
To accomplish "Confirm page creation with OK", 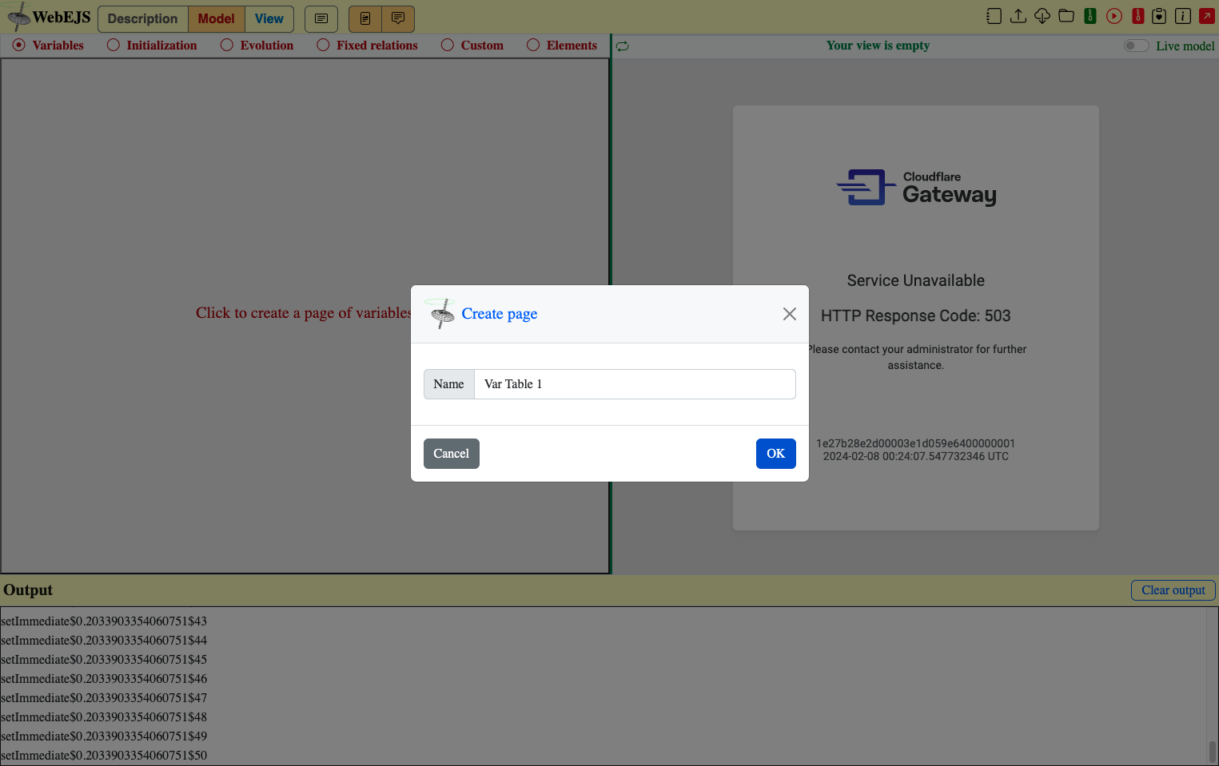I will [776, 454].
